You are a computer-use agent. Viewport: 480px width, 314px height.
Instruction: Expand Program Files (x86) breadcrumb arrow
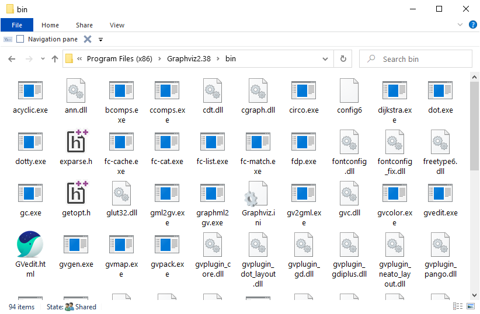(x=159, y=59)
